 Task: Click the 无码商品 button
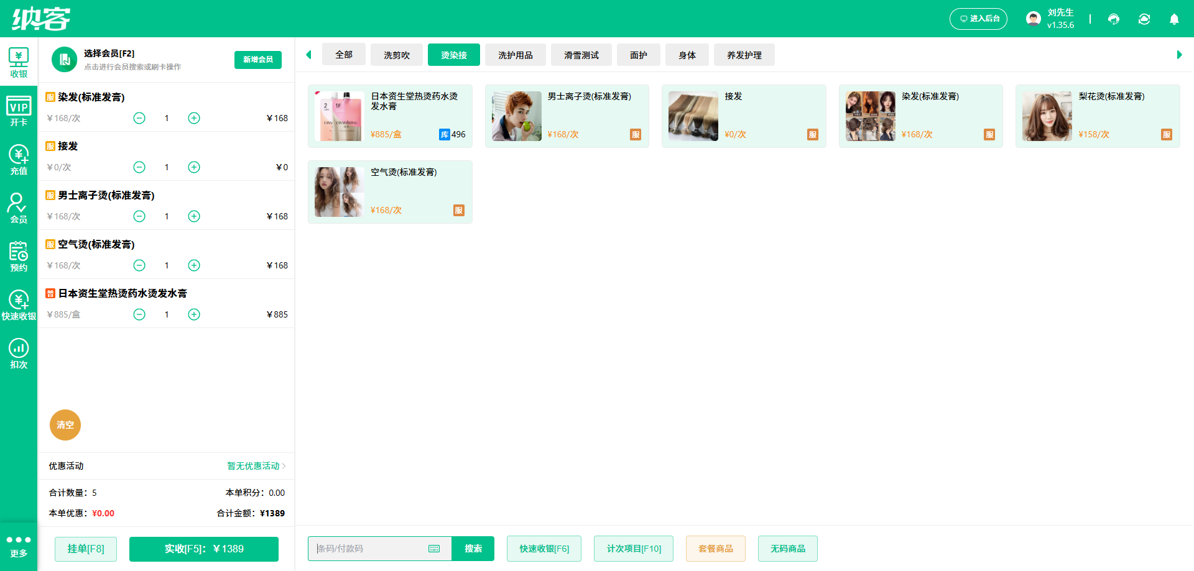point(788,549)
